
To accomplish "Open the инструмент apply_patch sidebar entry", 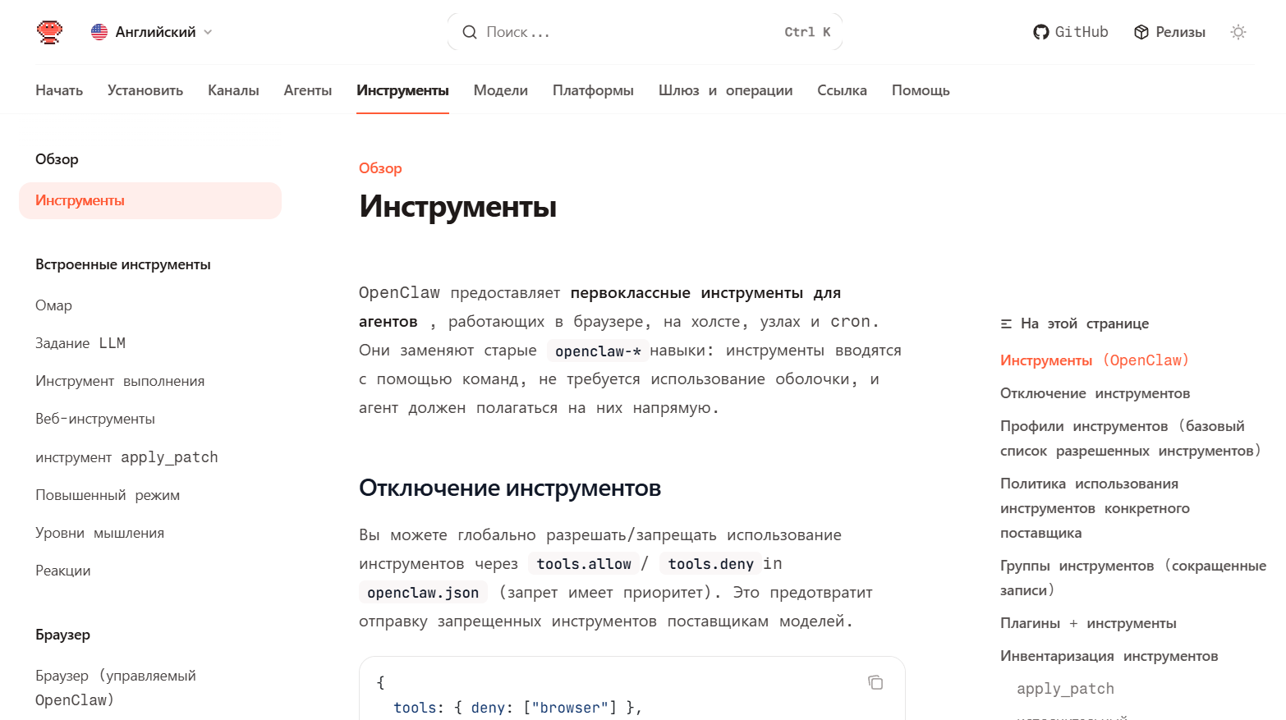I will click(x=126, y=456).
